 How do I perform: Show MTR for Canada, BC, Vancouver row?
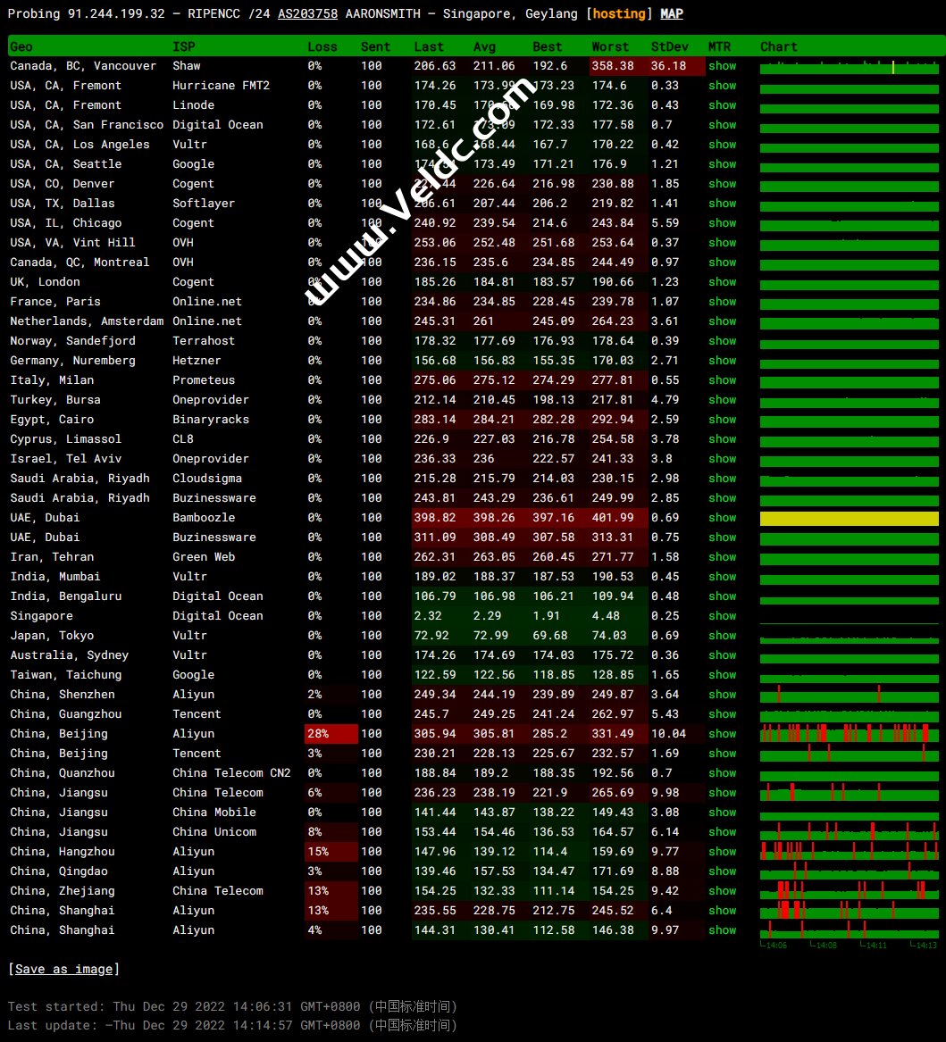click(722, 66)
